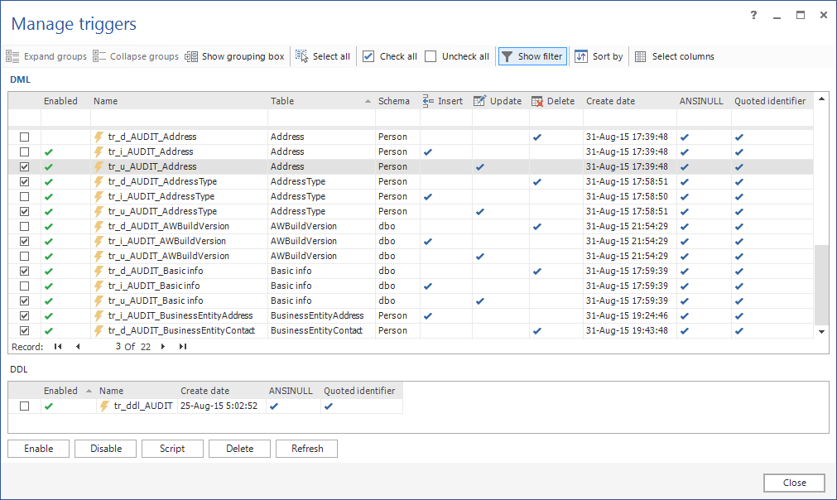The height and width of the screenshot is (500, 837).
Task: Click the Disable button
Action: 106,449
